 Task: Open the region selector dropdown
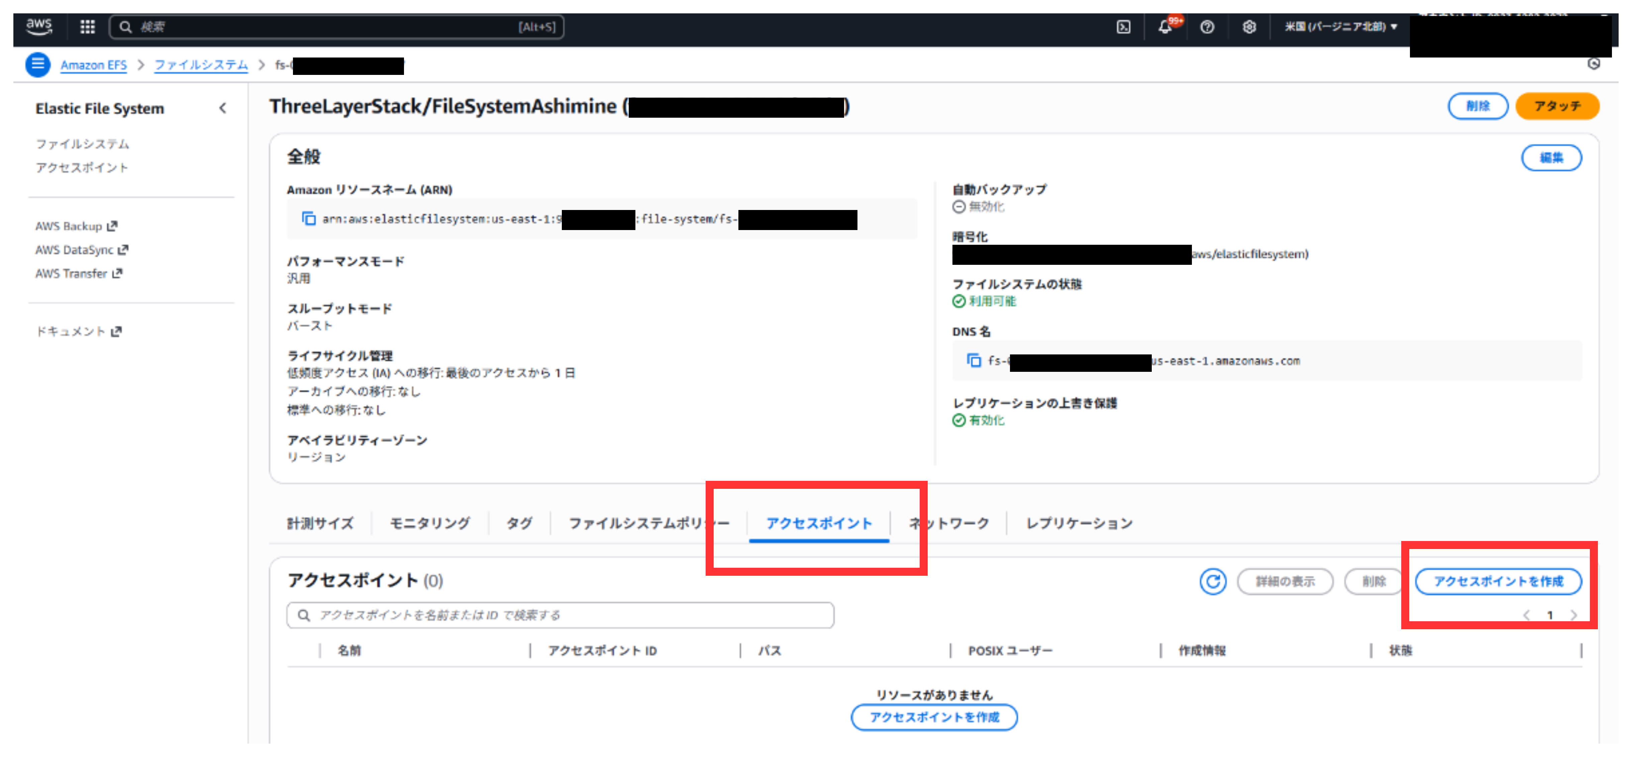pos(1341,27)
